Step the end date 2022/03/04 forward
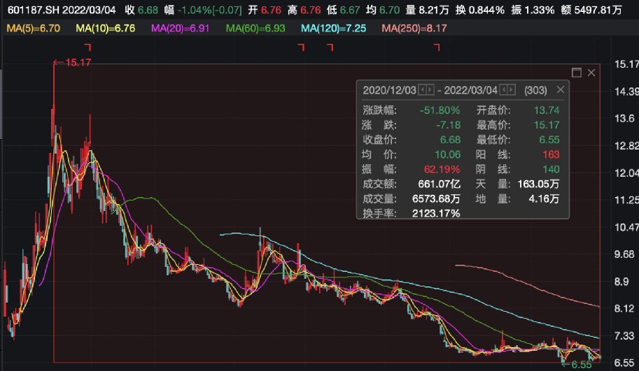Image resolution: width=639 pixels, height=371 pixels. (x=512, y=90)
